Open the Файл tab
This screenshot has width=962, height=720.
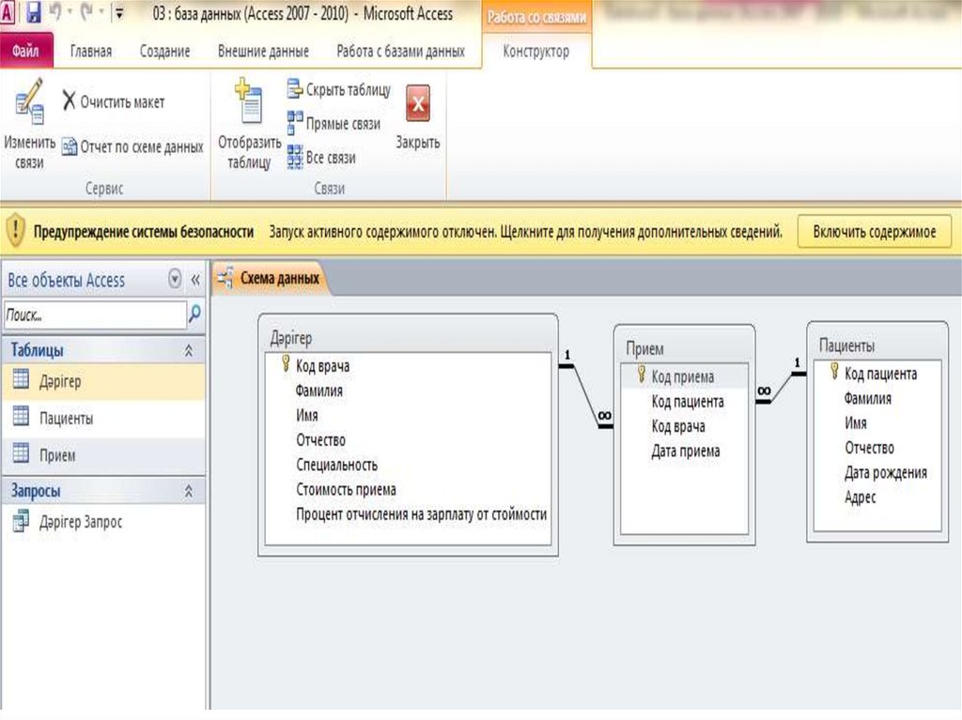click(x=25, y=52)
